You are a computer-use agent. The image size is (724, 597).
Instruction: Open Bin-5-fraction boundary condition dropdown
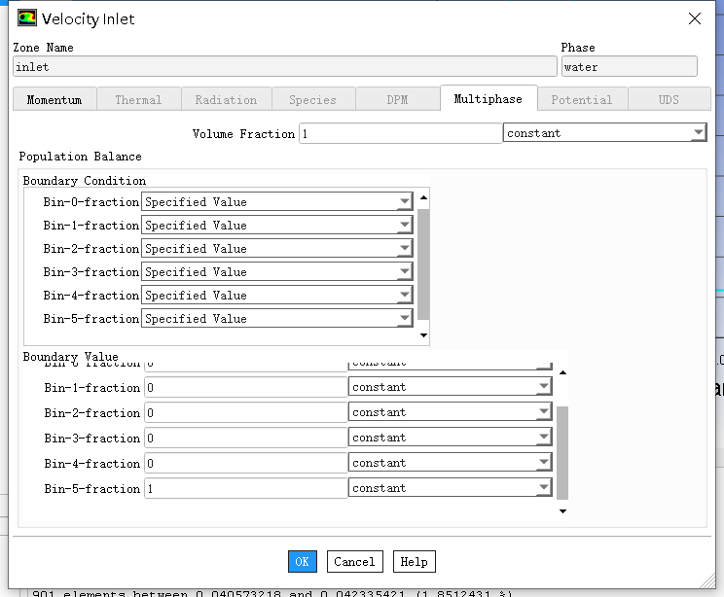tap(404, 319)
